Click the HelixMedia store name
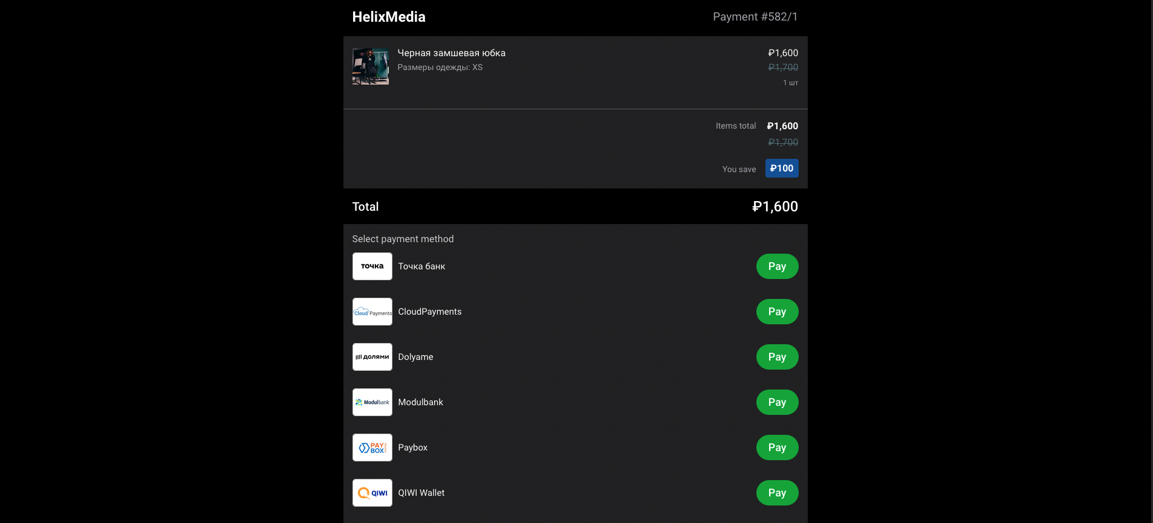Viewport: 1153px width, 523px height. click(389, 17)
